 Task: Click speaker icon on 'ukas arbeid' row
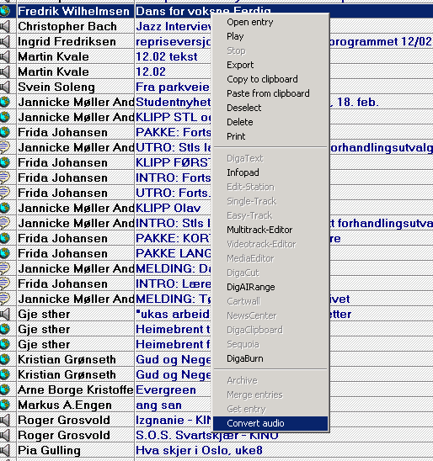(5, 315)
